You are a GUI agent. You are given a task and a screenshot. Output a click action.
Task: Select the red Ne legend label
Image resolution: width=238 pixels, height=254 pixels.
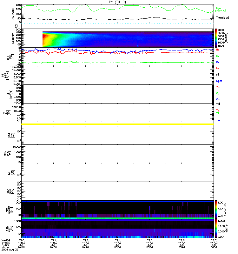click(x=218, y=68)
